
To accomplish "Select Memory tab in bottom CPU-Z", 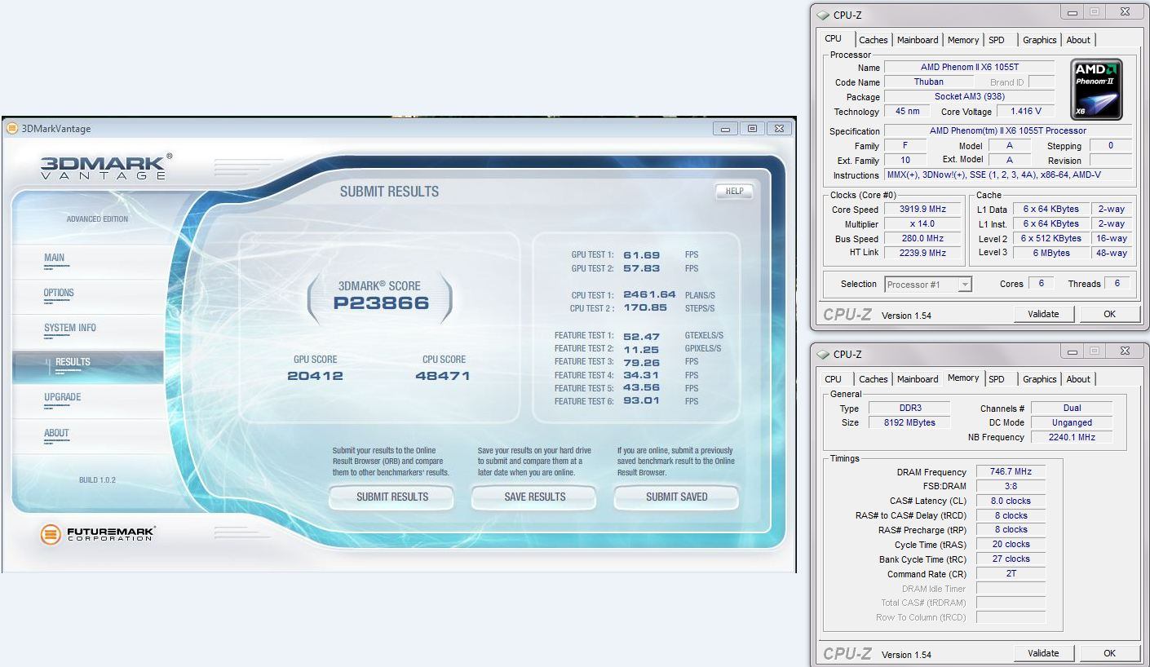I will (x=963, y=378).
